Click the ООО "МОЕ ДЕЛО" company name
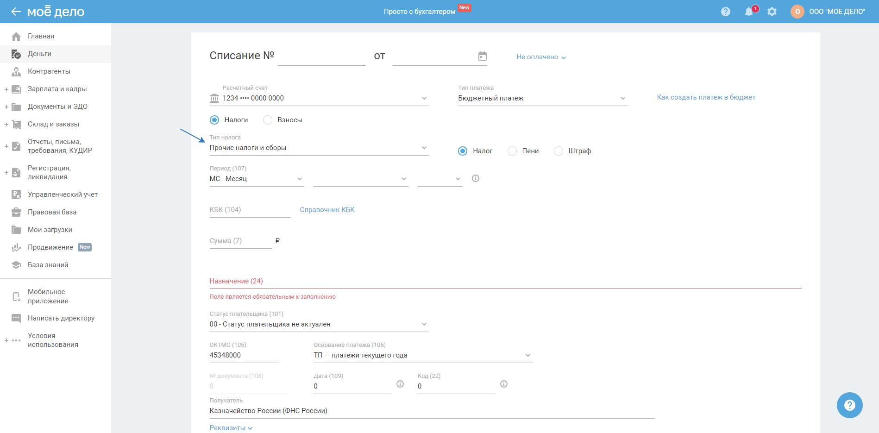The width and height of the screenshot is (879, 433). [837, 12]
